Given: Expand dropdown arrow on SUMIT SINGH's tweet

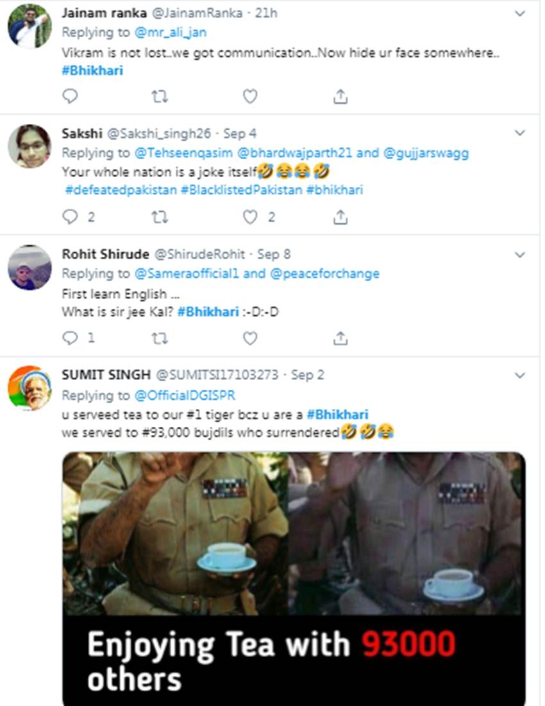Looking at the screenshot, I should coord(520,375).
